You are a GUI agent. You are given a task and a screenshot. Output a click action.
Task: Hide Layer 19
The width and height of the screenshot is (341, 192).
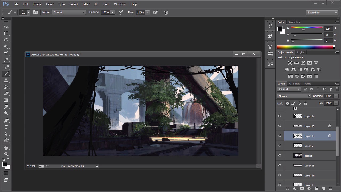[x=280, y=166]
